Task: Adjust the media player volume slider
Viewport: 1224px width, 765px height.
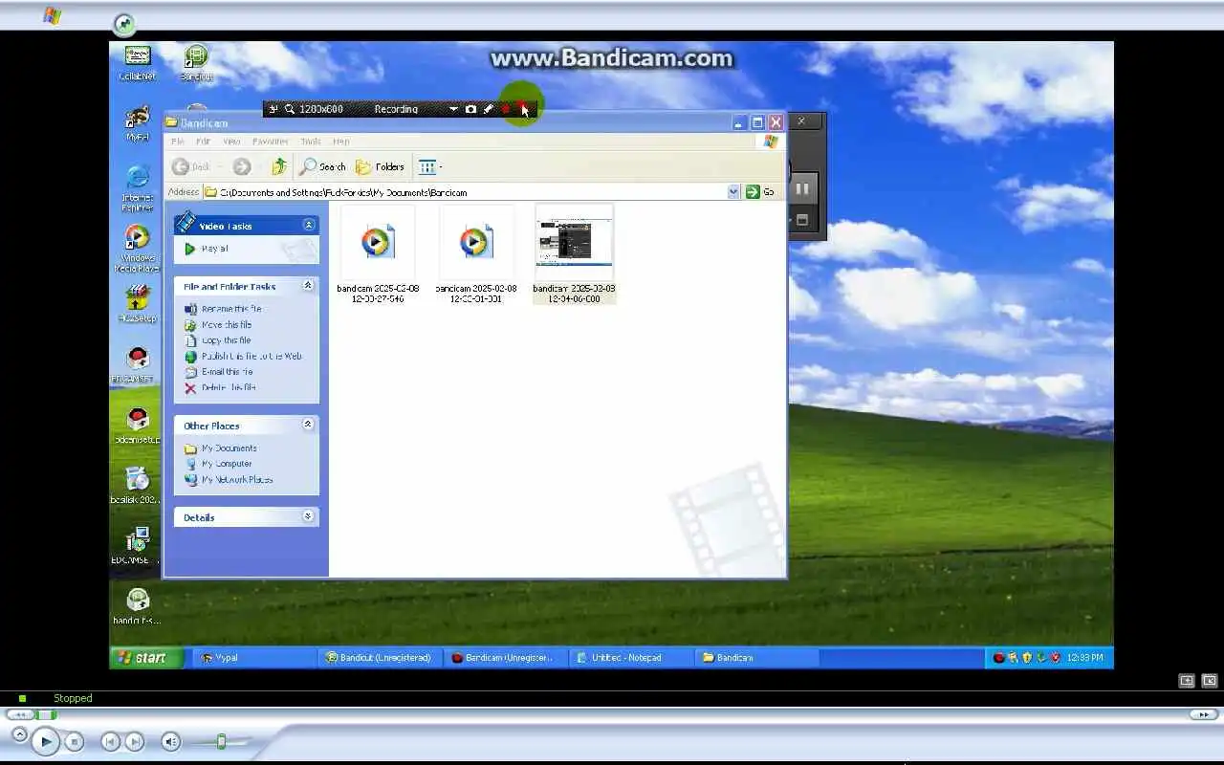Action: coord(221,741)
